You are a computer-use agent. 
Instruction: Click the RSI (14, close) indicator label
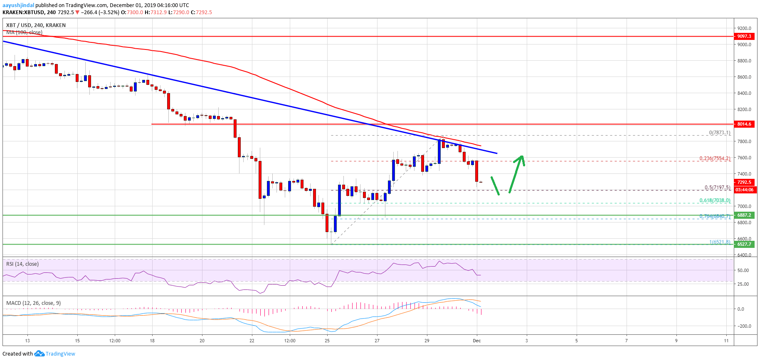[22, 264]
